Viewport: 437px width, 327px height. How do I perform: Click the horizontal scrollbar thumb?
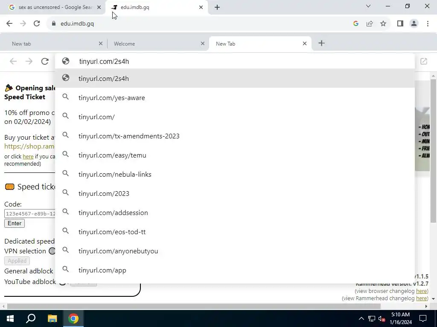coord(194,307)
